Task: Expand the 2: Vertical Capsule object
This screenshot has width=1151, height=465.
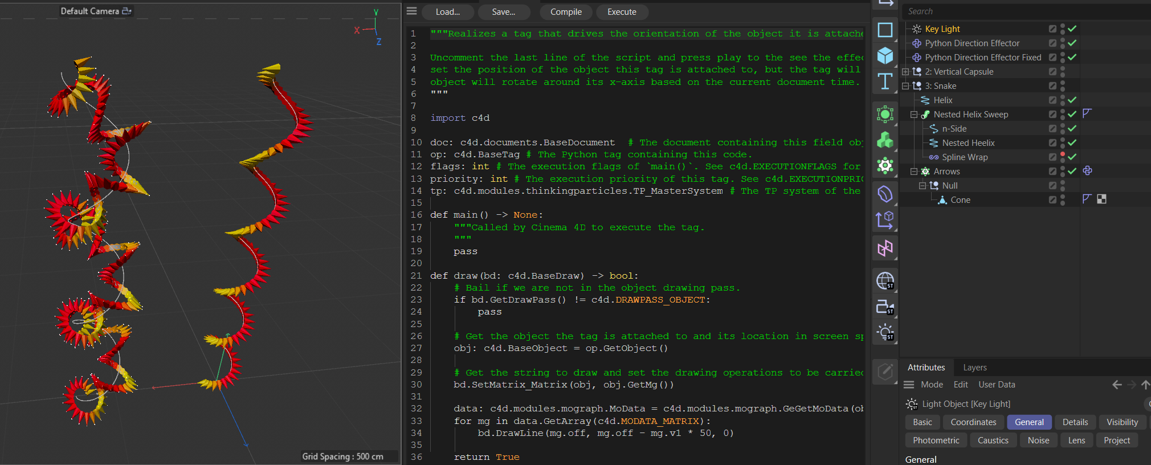Action: click(905, 72)
